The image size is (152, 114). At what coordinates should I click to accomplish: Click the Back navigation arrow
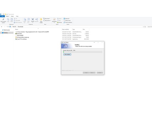coord(2,27)
